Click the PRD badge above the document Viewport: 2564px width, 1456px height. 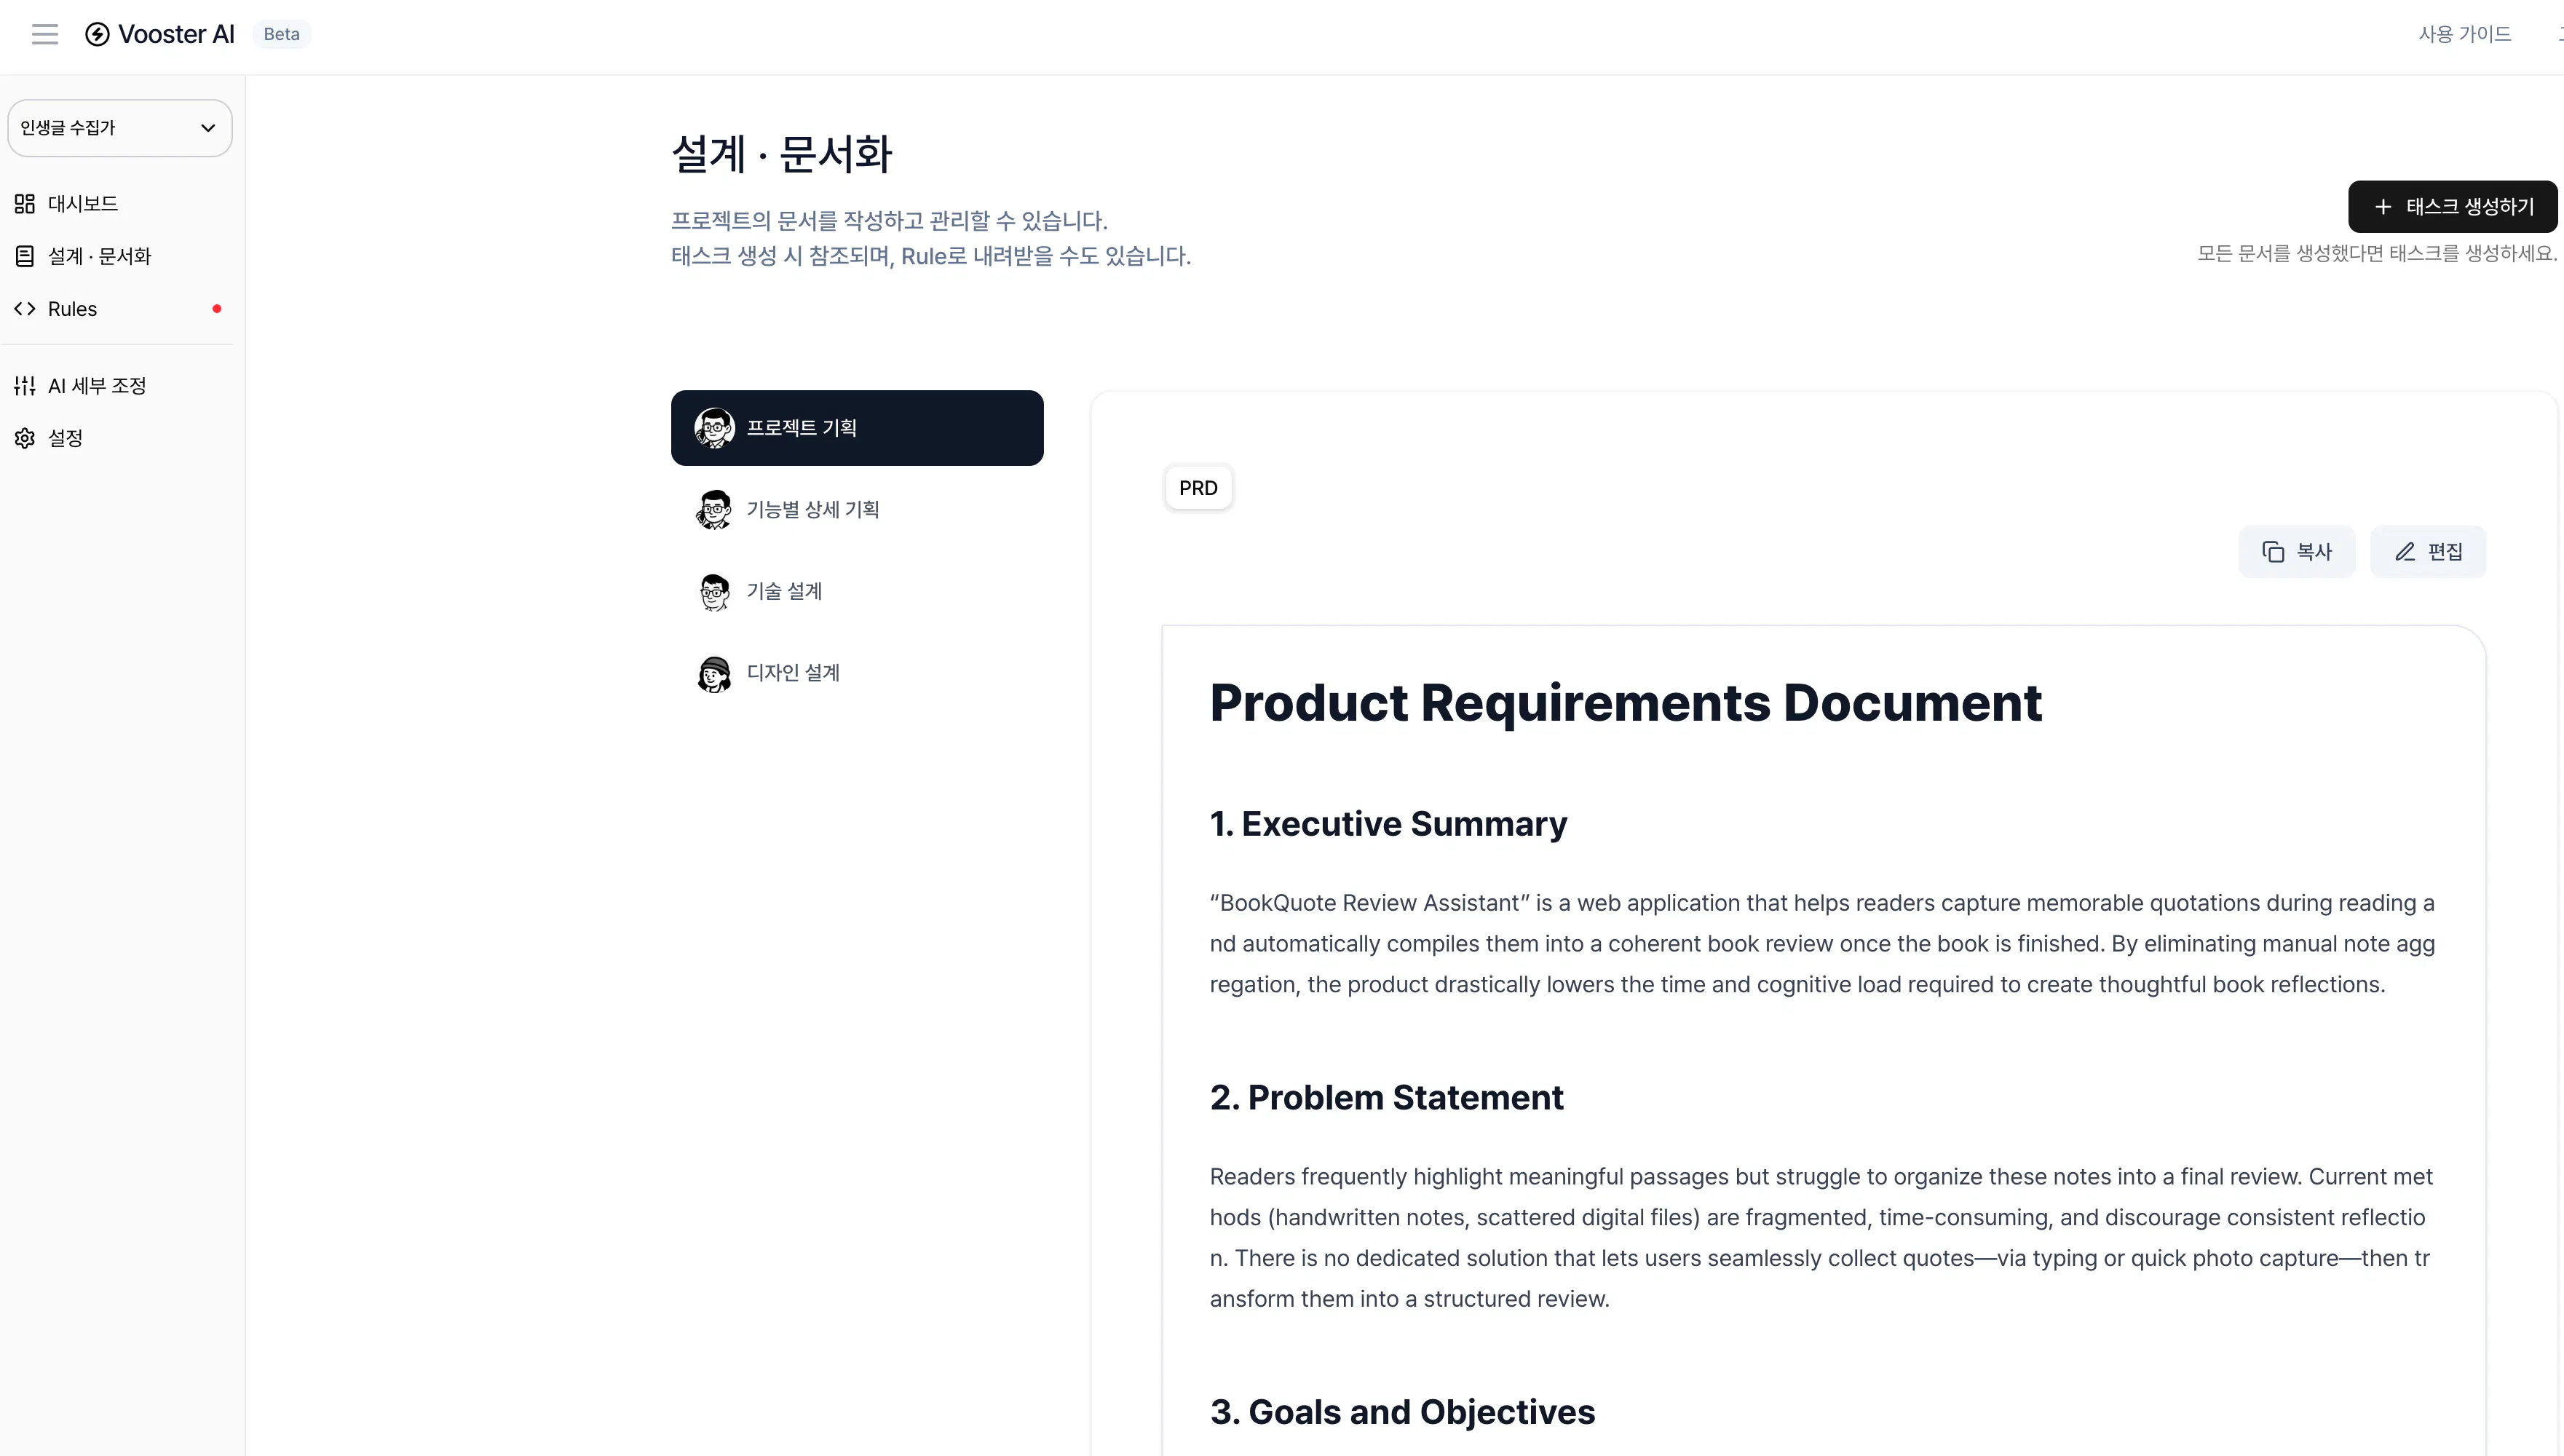pos(1197,487)
